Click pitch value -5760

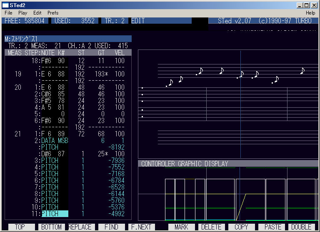coord(116,200)
